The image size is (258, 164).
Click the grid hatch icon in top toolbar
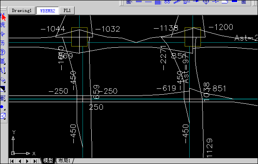pos(158,2)
